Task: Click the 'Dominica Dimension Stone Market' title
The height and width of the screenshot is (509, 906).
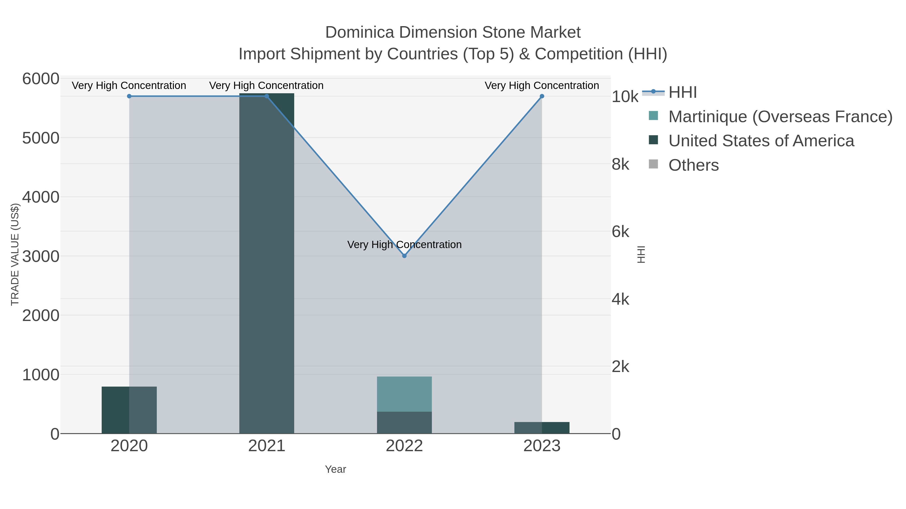Action: [453, 32]
